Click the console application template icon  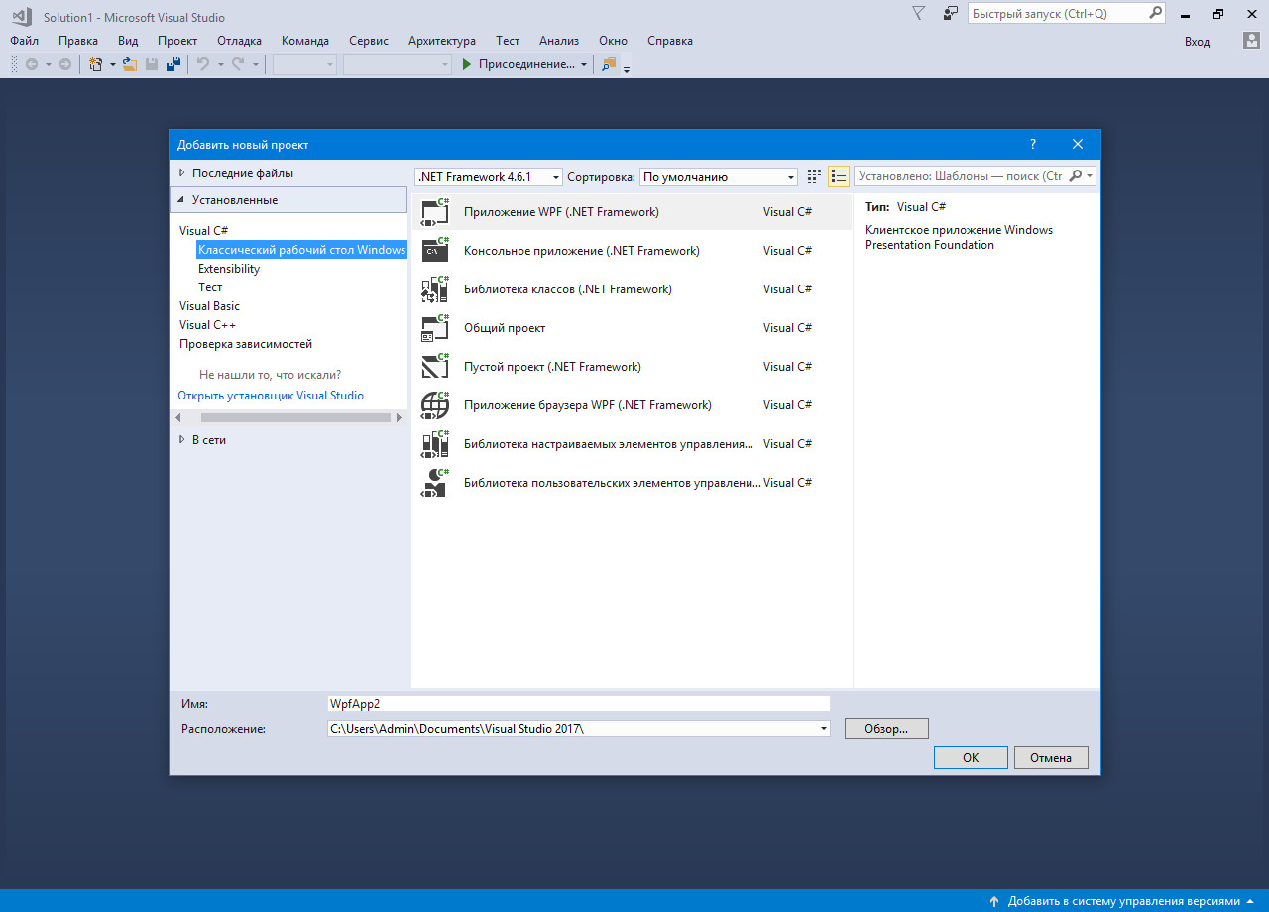pos(435,250)
